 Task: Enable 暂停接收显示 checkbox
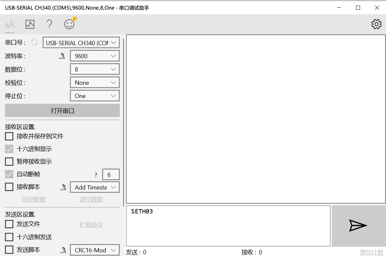(x=9, y=162)
